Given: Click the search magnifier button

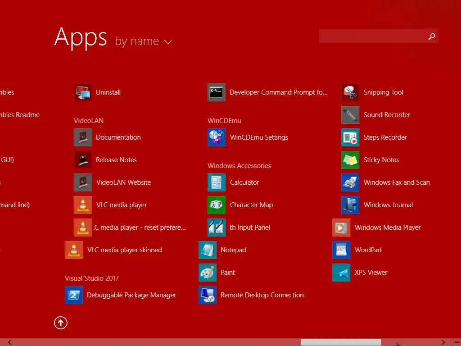Looking at the screenshot, I should 432,36.
